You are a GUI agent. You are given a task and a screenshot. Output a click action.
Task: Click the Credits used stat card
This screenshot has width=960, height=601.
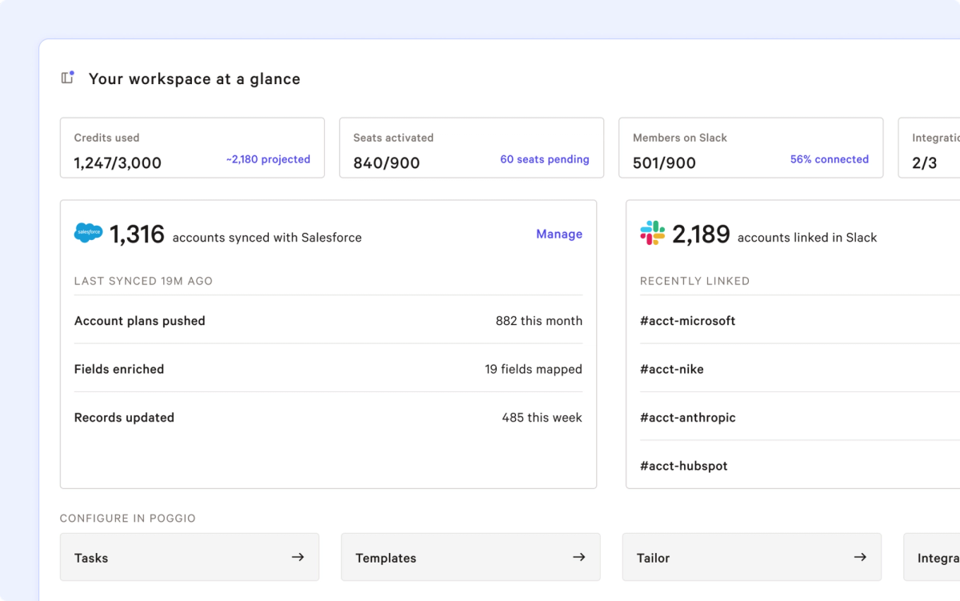click(x=192, y=148)
